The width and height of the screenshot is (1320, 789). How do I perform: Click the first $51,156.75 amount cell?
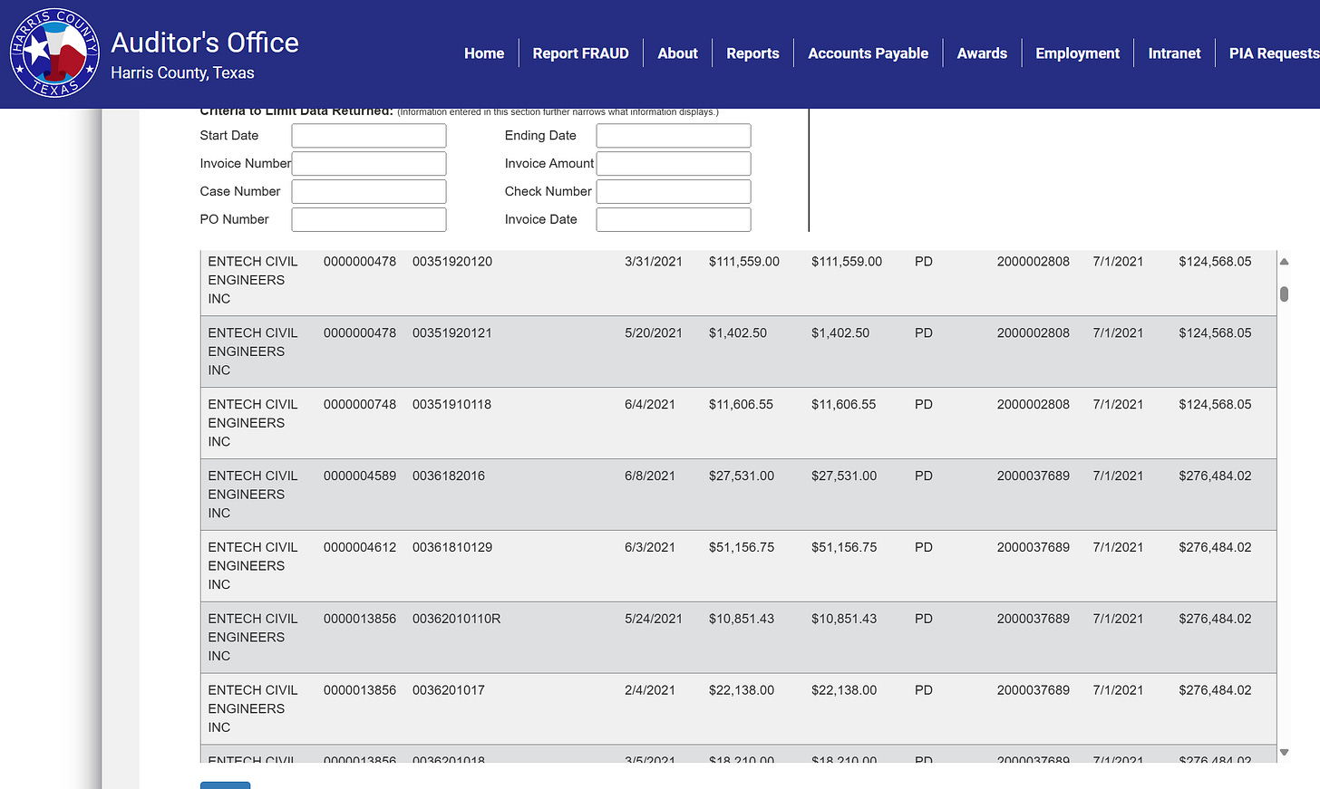[x=742, y=548]
